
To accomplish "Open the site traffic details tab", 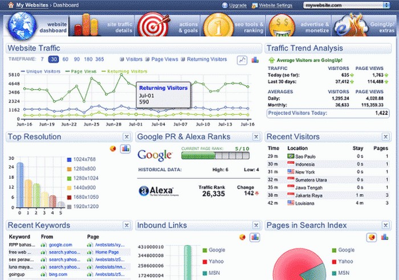I will click(102, 26).
